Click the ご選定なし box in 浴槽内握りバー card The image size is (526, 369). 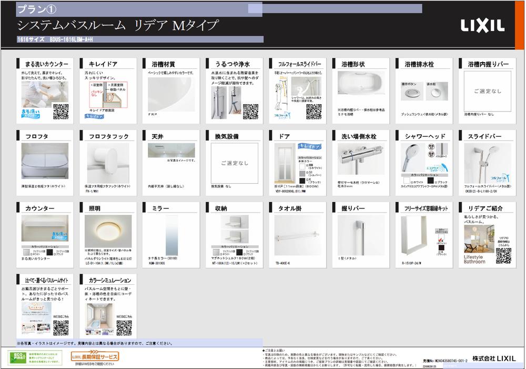click(488, 91)
